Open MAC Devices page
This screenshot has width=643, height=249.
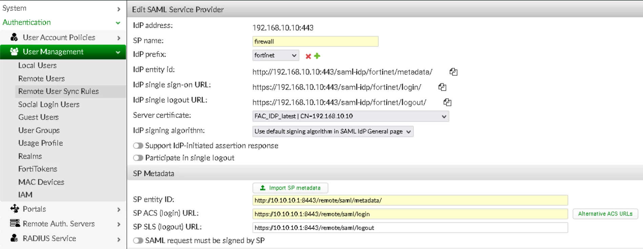[x=41, y=182]
